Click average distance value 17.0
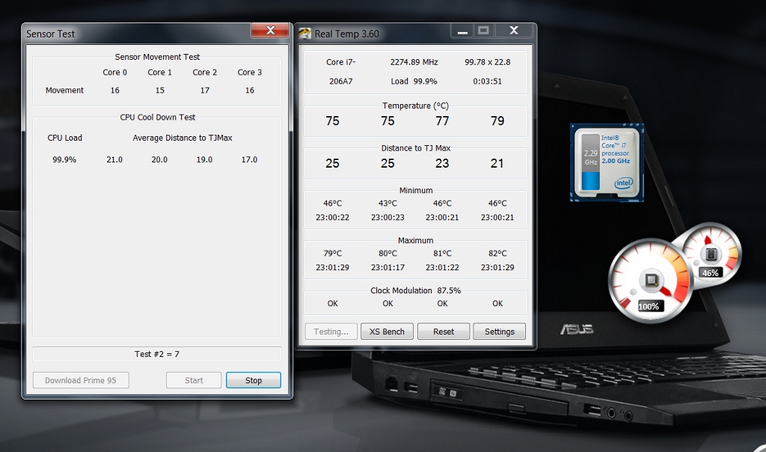The image size is (766, 452). point(249,160)
